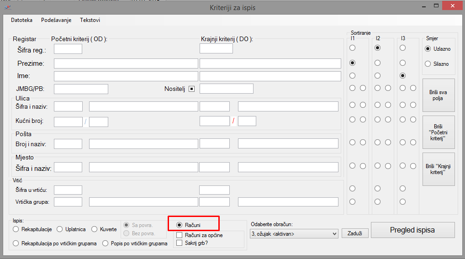Image resolution: width=465 pixels, height=259 pixels.
Task: Select Popis po vrtićkim grupama option
Action: pyautogui.click(x=106, y=243)
